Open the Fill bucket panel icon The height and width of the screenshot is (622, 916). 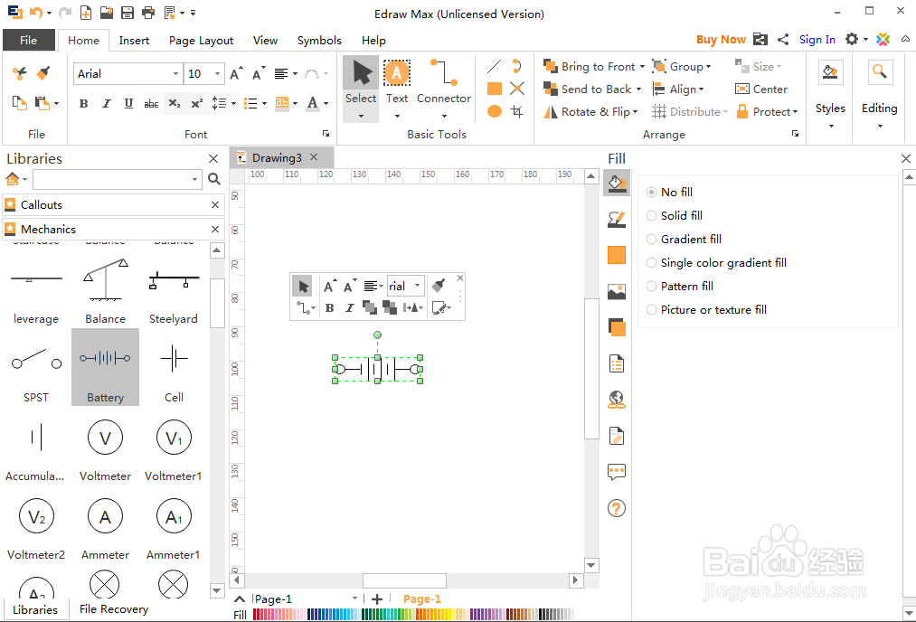[617, 184]
